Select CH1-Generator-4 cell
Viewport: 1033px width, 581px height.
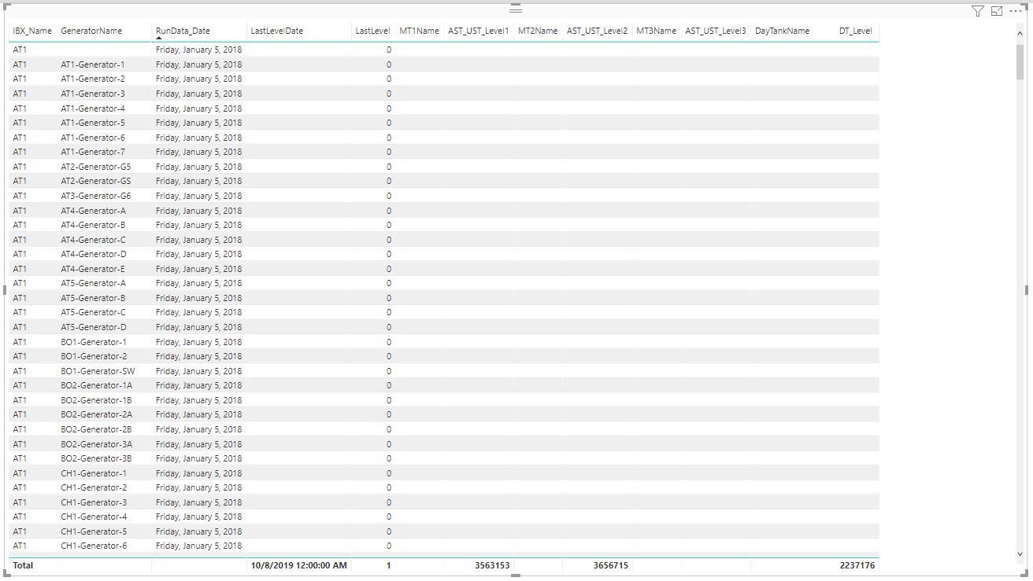[x=94, y=517]
